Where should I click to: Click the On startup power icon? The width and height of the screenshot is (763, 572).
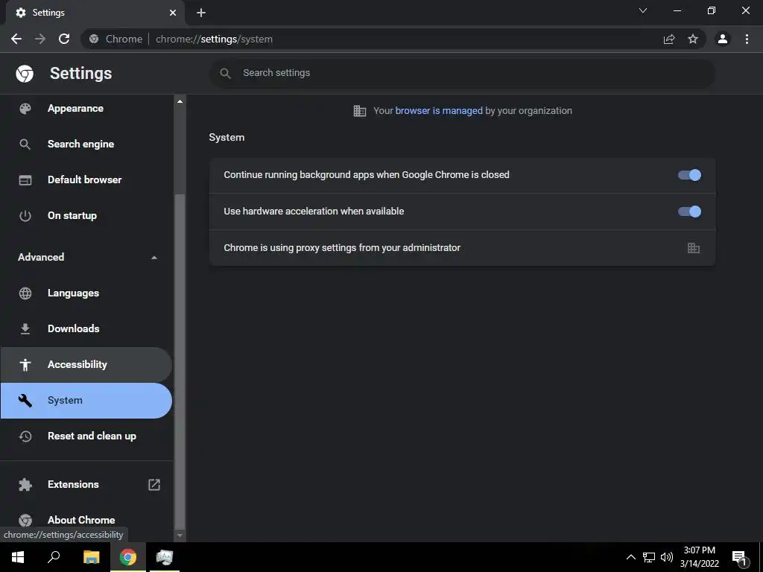tap(25, 216)
